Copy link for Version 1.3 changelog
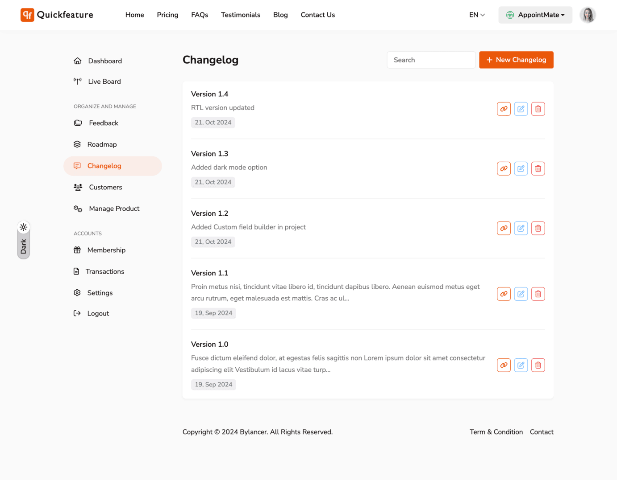Screen dimensions: 617x480 coord(504,168)
